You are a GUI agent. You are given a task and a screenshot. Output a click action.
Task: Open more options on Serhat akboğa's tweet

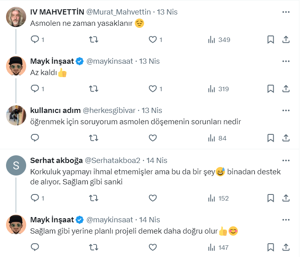pos(286,160)
